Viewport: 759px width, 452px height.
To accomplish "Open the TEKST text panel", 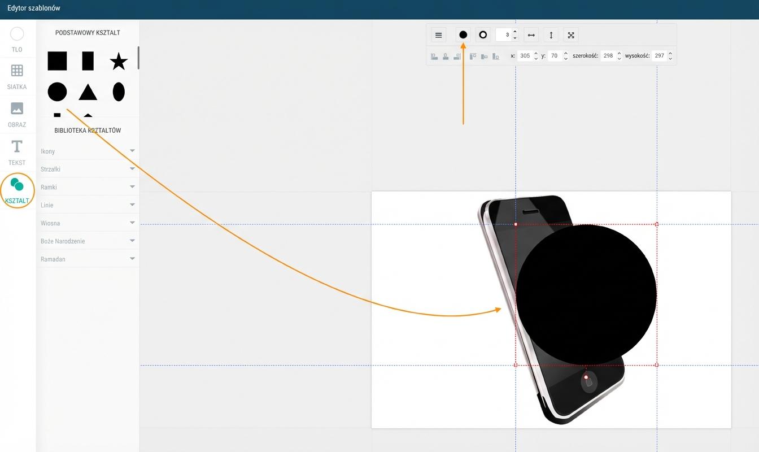I will tap(17, 152).
